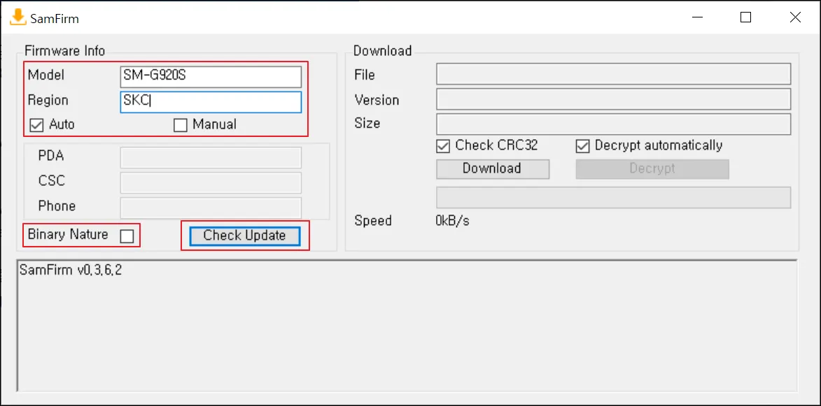
Task: Click the Download button
Action: click(493, 169)
